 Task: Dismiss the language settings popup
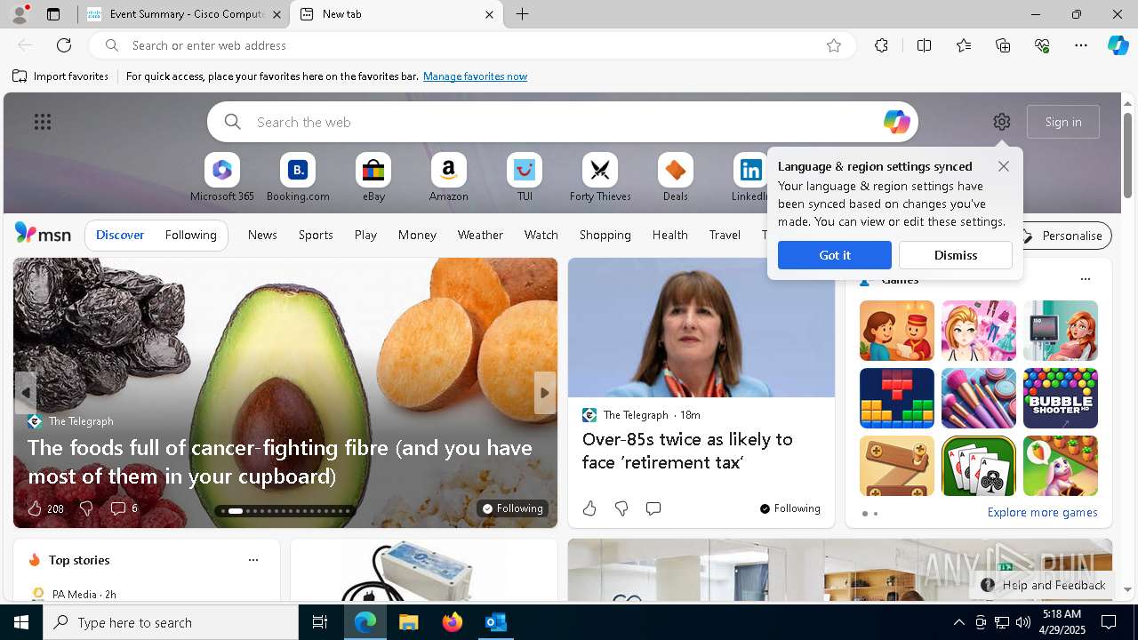(956, 255)
